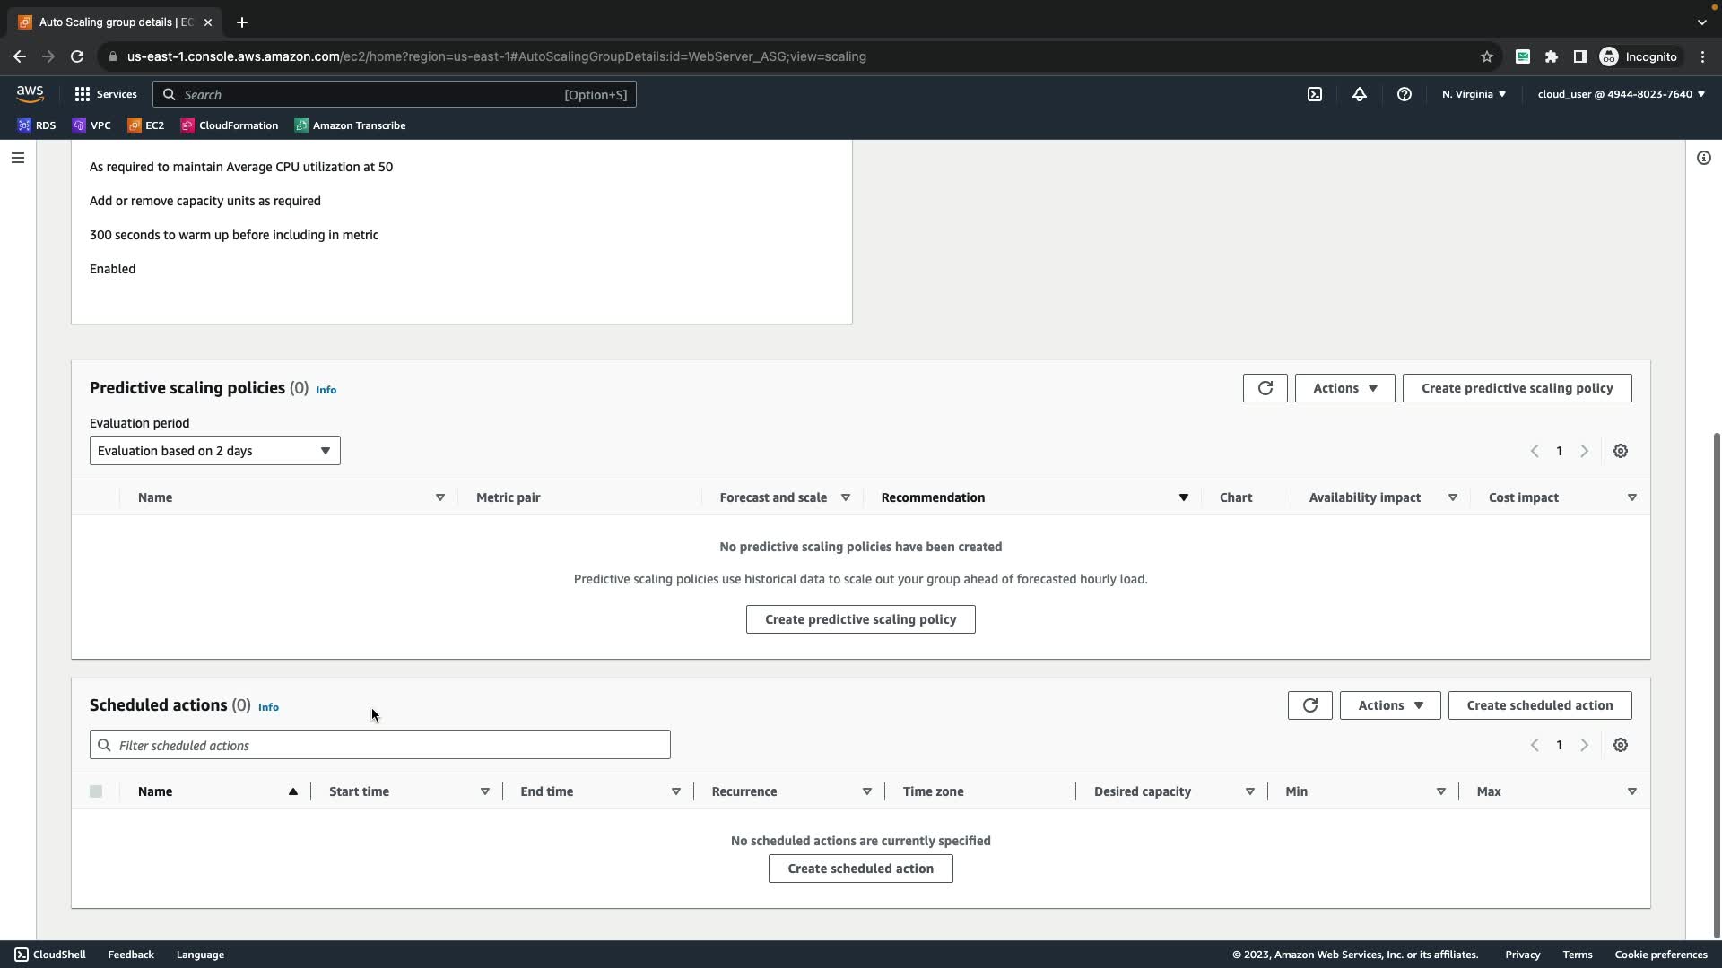
Task: Expand the left navigation hamburger menu
Action: pyautogui.click(x=18, y=158)
